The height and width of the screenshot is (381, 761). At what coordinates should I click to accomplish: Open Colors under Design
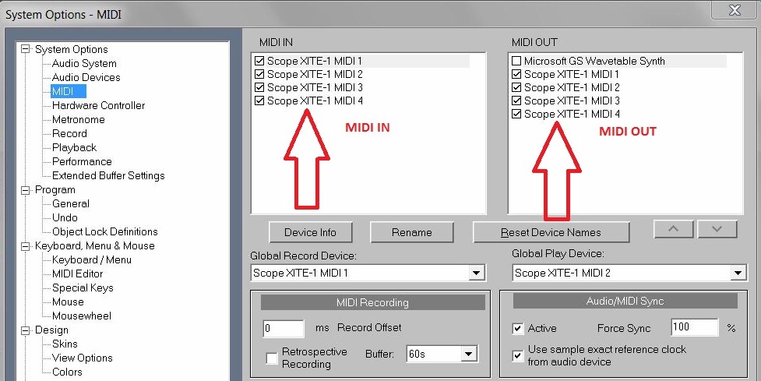coord(67,372)
